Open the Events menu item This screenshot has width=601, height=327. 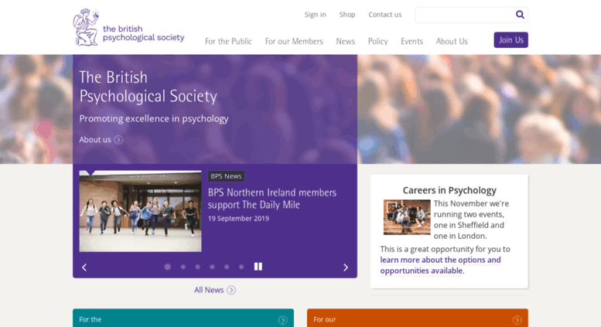pos(411,41)
